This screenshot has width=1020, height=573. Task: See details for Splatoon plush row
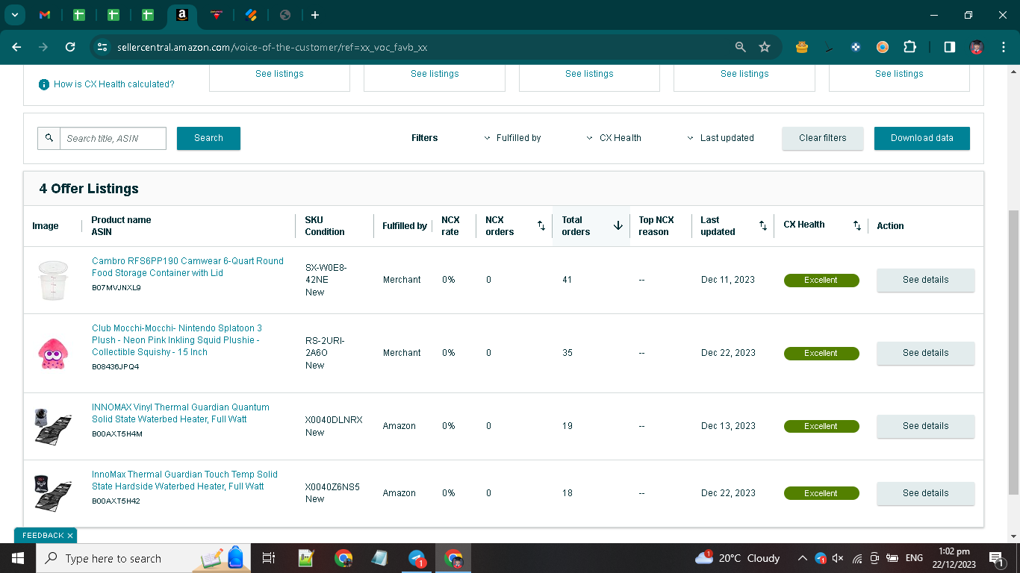click(925, 353)
